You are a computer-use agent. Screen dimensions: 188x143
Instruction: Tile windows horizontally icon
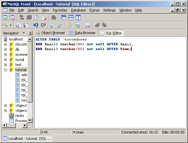click(71, 18)
